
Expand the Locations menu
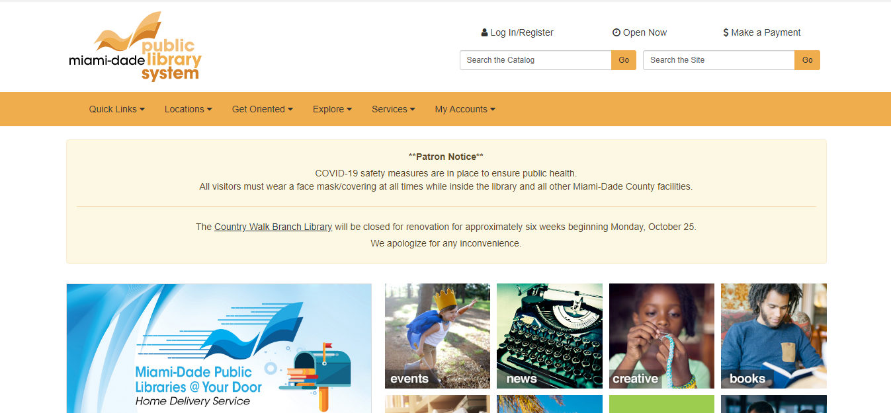pyautogui.click(x=189, y=109)
